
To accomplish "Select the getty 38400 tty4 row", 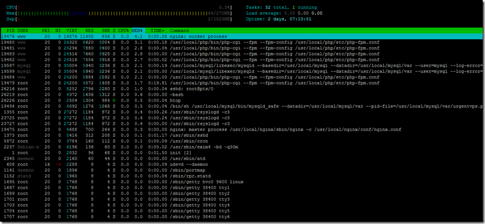I will coord(242,205).
